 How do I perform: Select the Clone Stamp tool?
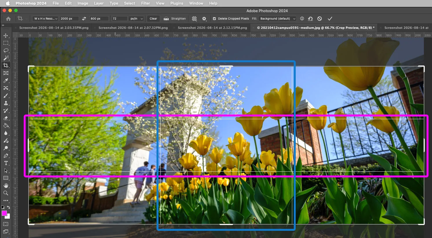coord(6,103)
